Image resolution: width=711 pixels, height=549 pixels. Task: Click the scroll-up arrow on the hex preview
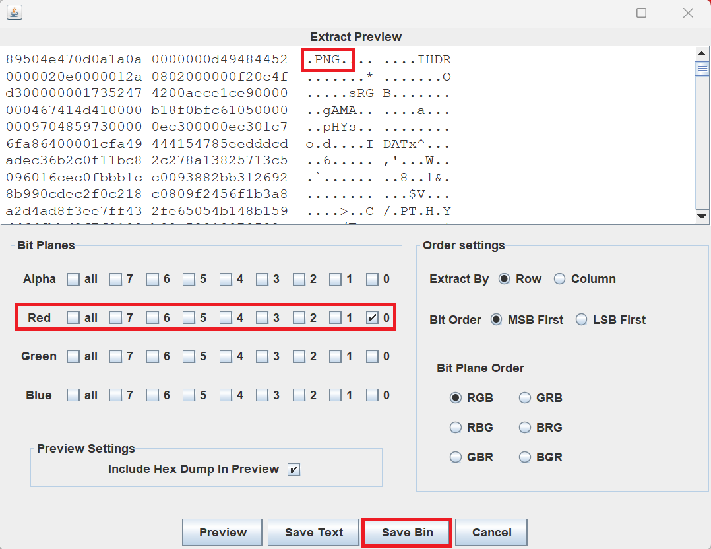701,53
